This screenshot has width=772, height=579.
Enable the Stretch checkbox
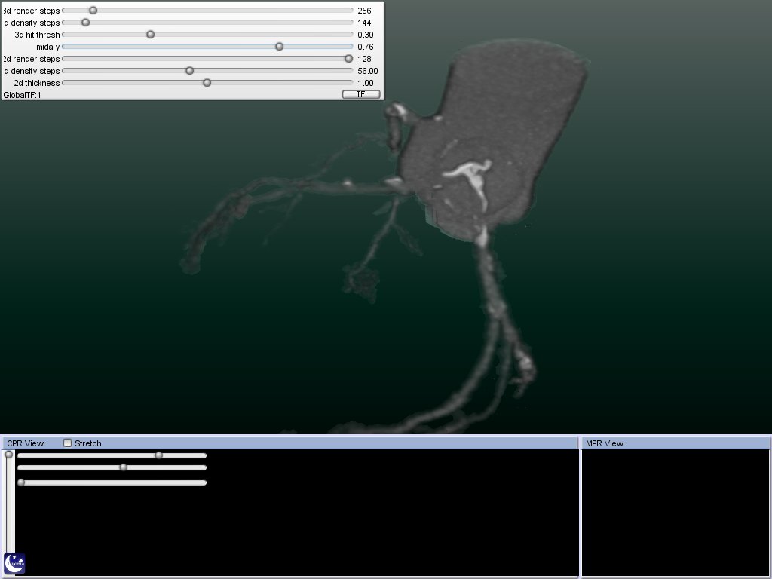[x=68, y=443]
